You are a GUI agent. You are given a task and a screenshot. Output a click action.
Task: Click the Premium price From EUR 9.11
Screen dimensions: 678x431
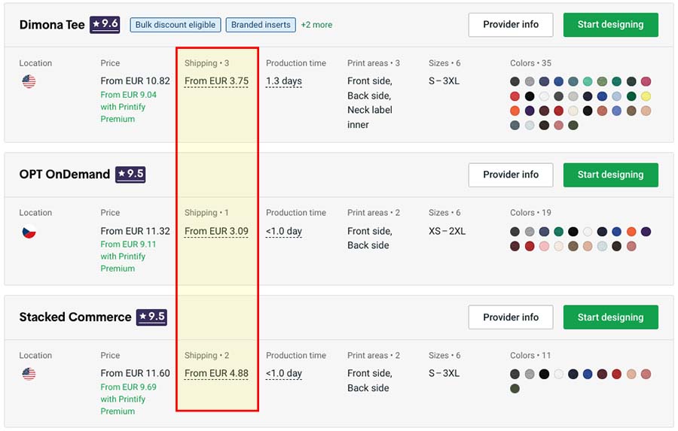128,244
